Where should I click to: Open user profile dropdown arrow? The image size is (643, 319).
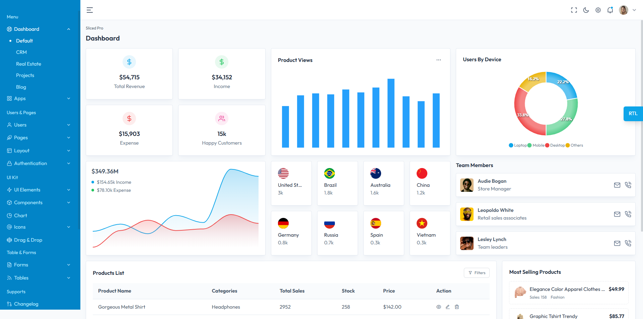634,10
